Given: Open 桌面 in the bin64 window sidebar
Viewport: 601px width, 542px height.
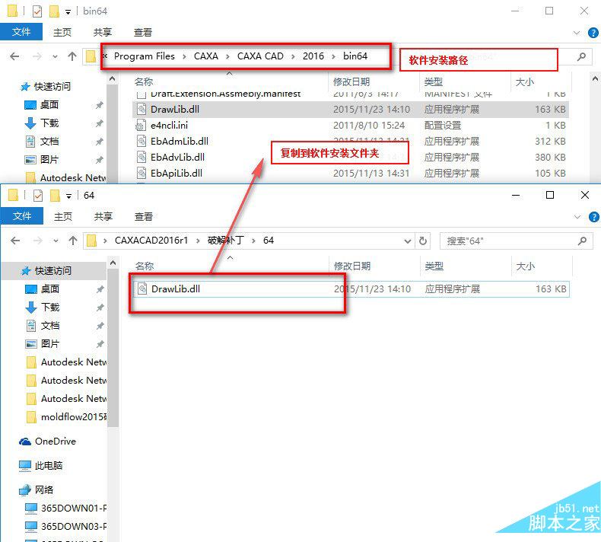Looking at the screenshot, I should pos(49,105).
